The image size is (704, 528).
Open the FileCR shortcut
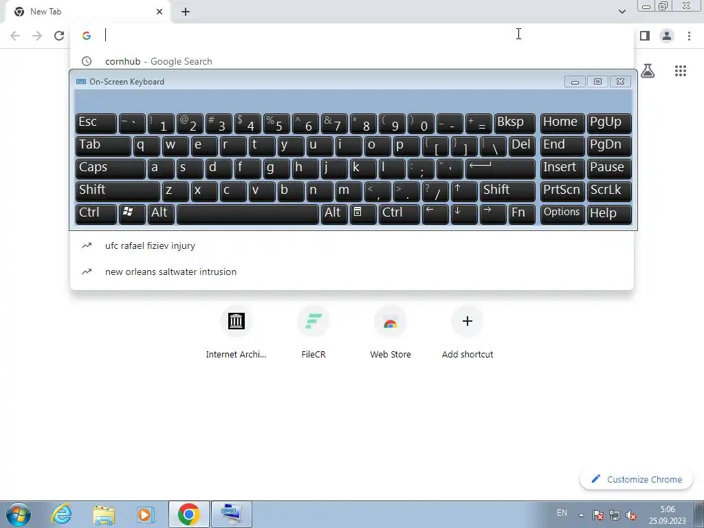pyautogui.click(x=313, y=332)
